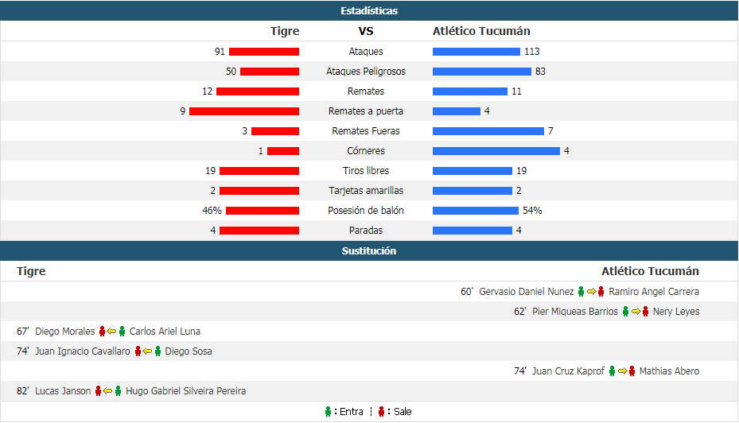Viewport: 739px width, 423px height.
Task: Click red Sale legend icon
Action: 381,412
